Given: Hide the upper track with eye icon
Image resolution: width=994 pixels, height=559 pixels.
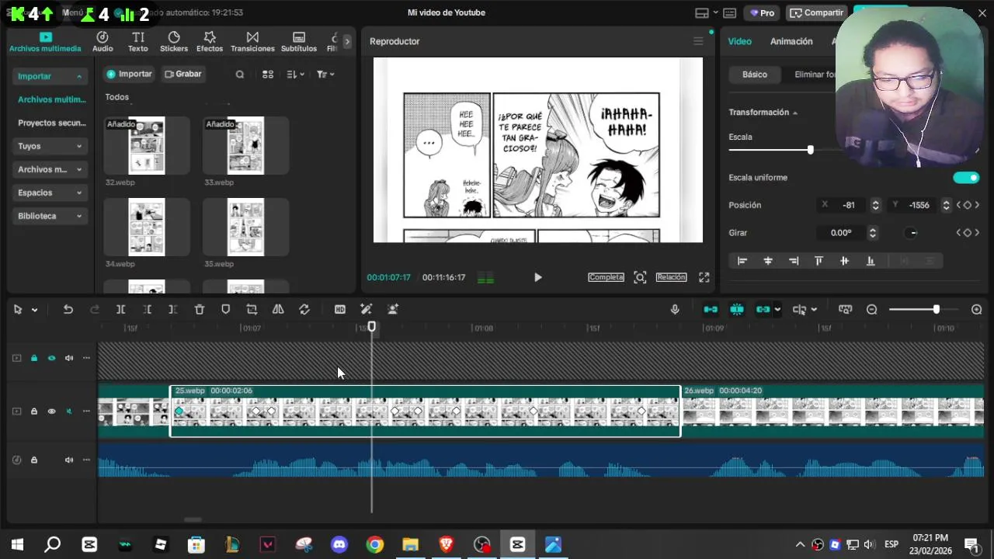Looking at the screenshot, I should click(x=52, y=358).
